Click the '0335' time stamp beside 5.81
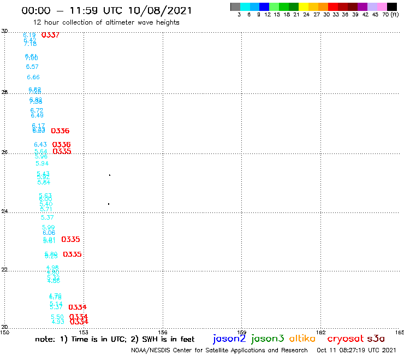 (x=70, y=239)
